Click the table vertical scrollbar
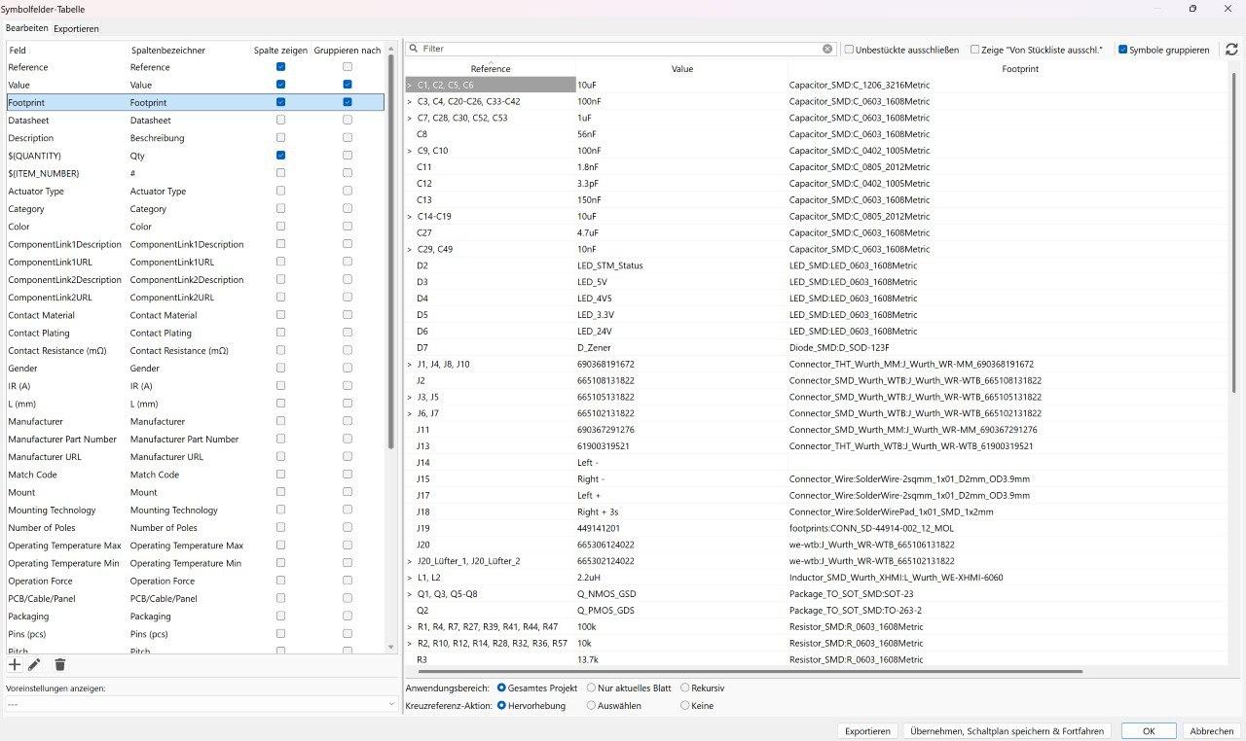Image resolution: width=1246 pixels, height=741 pixels. 1234,233
